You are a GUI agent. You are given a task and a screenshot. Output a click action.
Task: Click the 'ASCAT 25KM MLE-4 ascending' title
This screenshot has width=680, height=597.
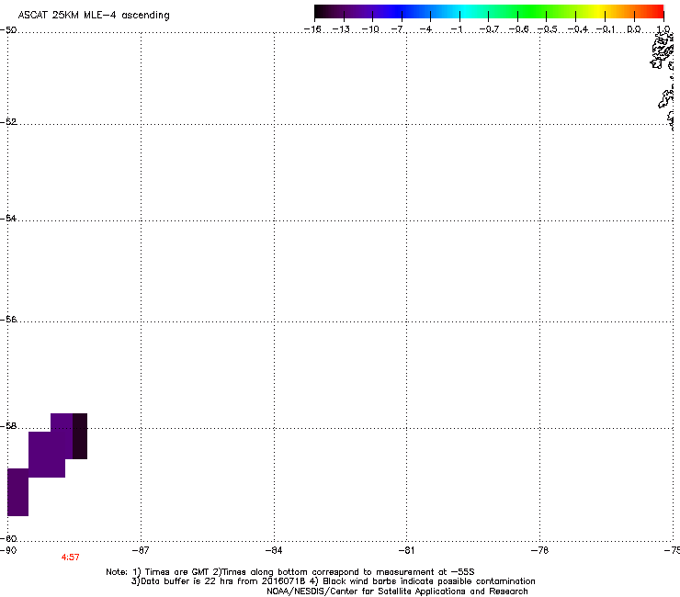coord(94,16)
